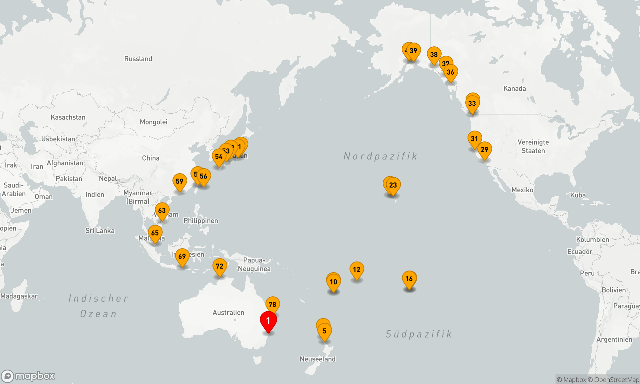Select orange marker 78 in Australia

273,304
